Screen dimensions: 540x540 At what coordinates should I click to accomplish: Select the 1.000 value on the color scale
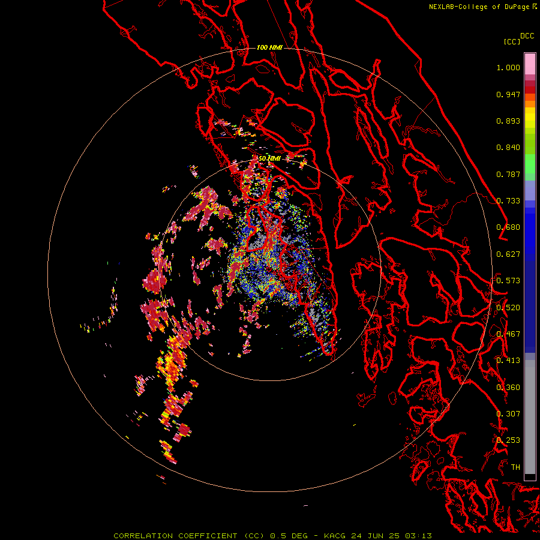pyautogui.click(x=508, y=67)
